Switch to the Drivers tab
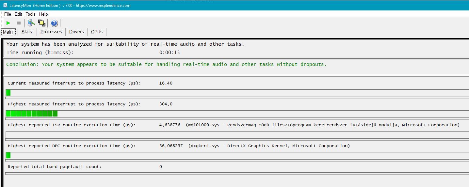 [x=76, y=32]
